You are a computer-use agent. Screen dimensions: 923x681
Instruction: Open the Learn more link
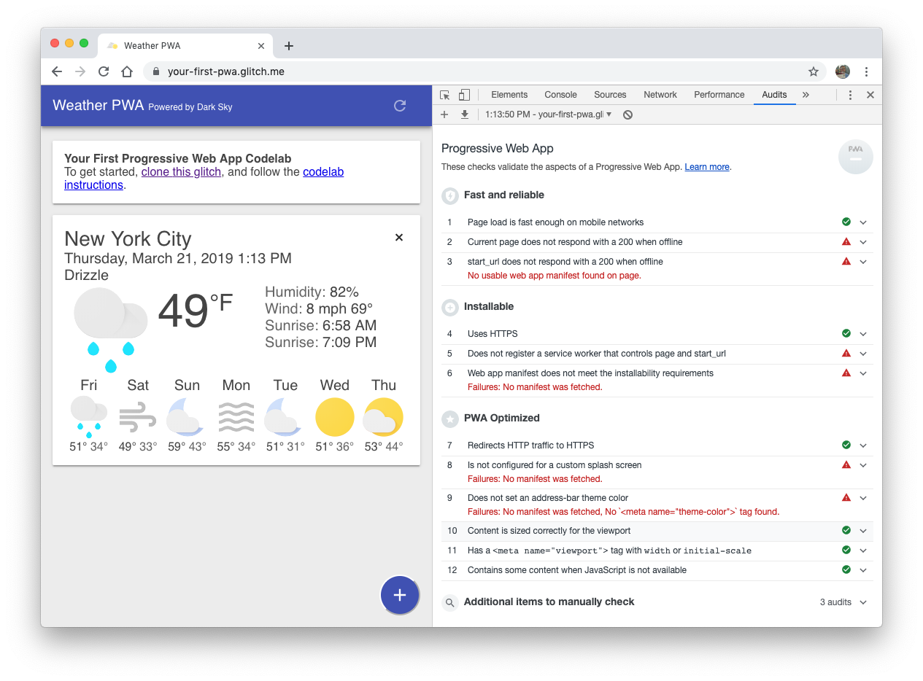pos(706,167)
